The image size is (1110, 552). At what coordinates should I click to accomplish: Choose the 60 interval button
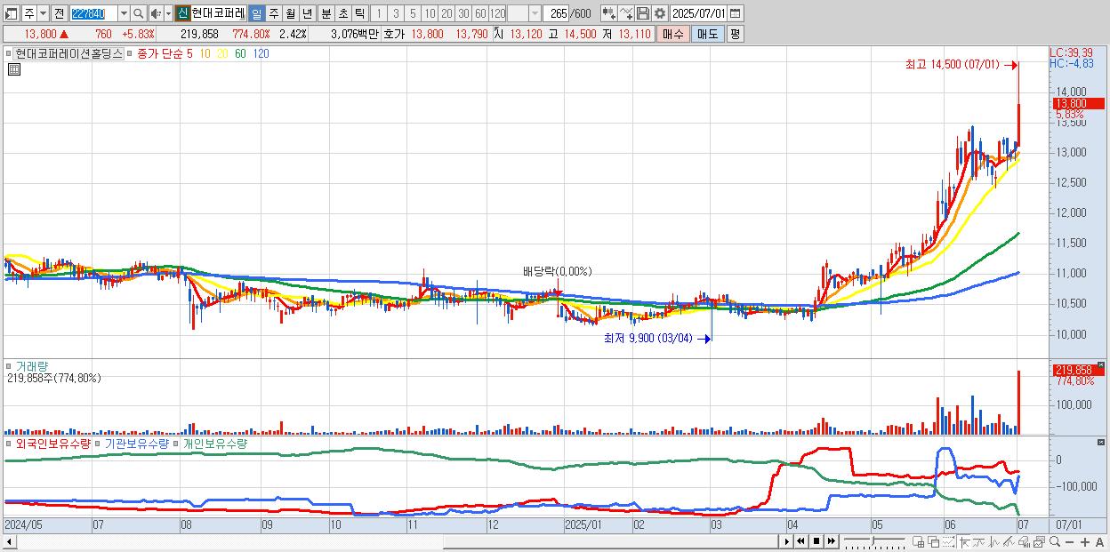(x=480, y=13)
